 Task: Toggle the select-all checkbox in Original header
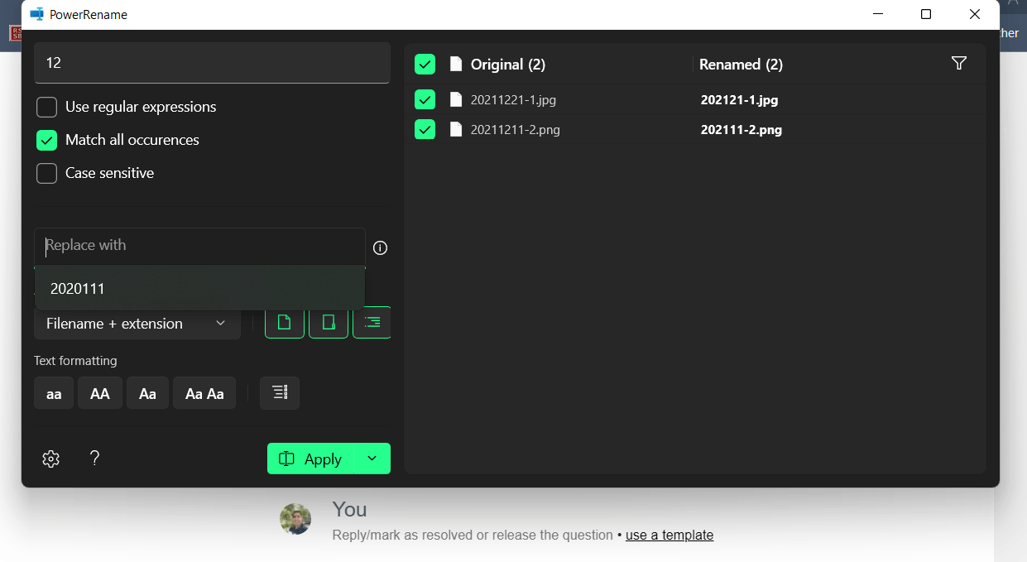pos(425,64)
